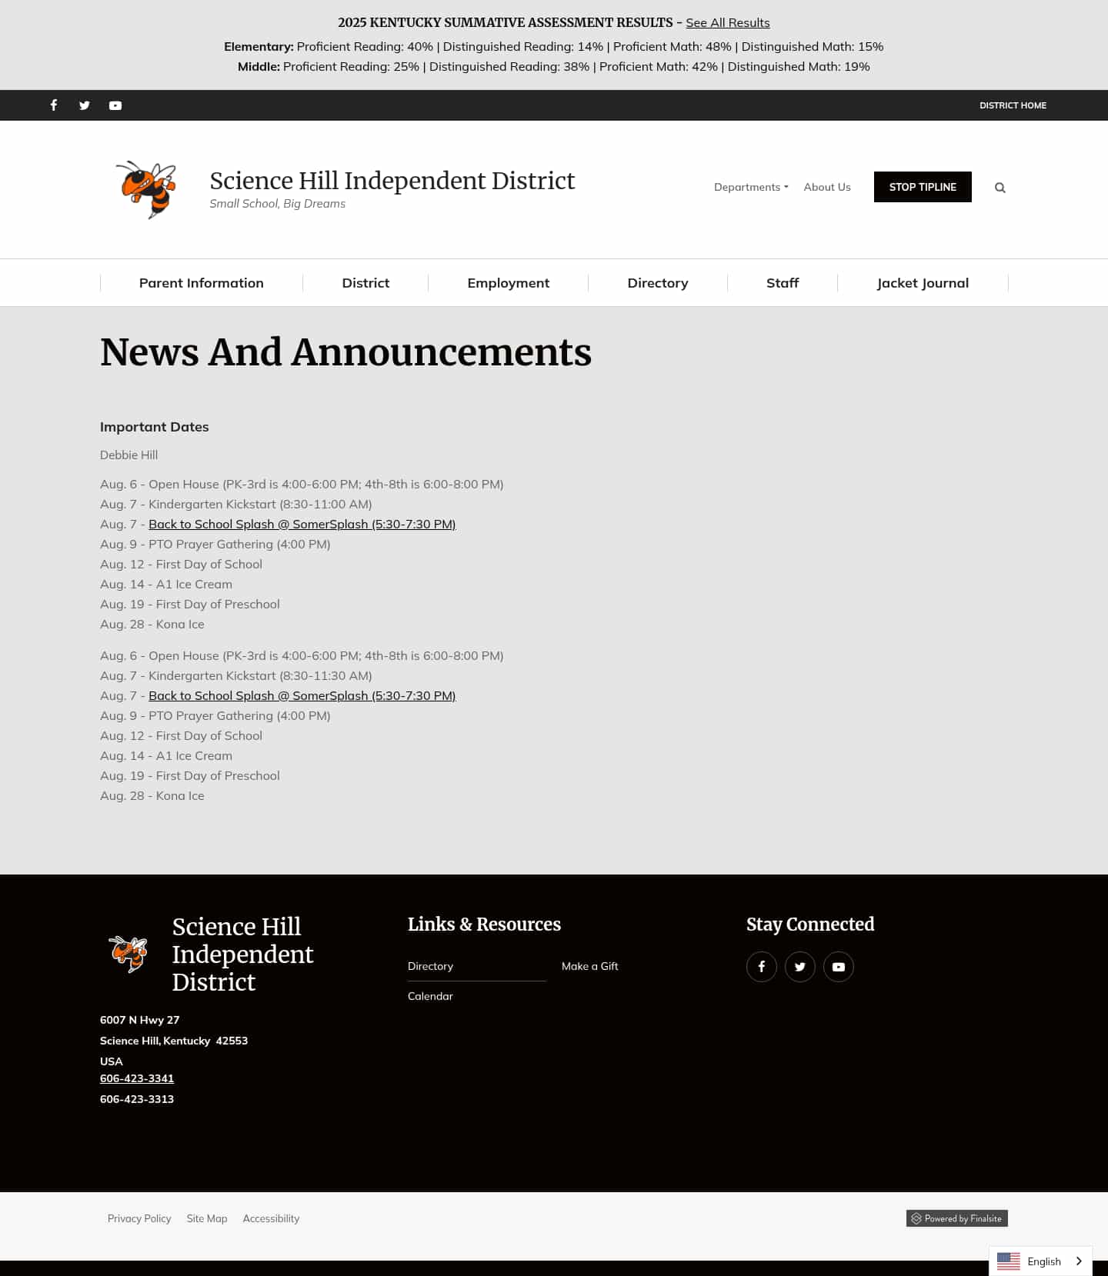Open the Employment menu

509,283
